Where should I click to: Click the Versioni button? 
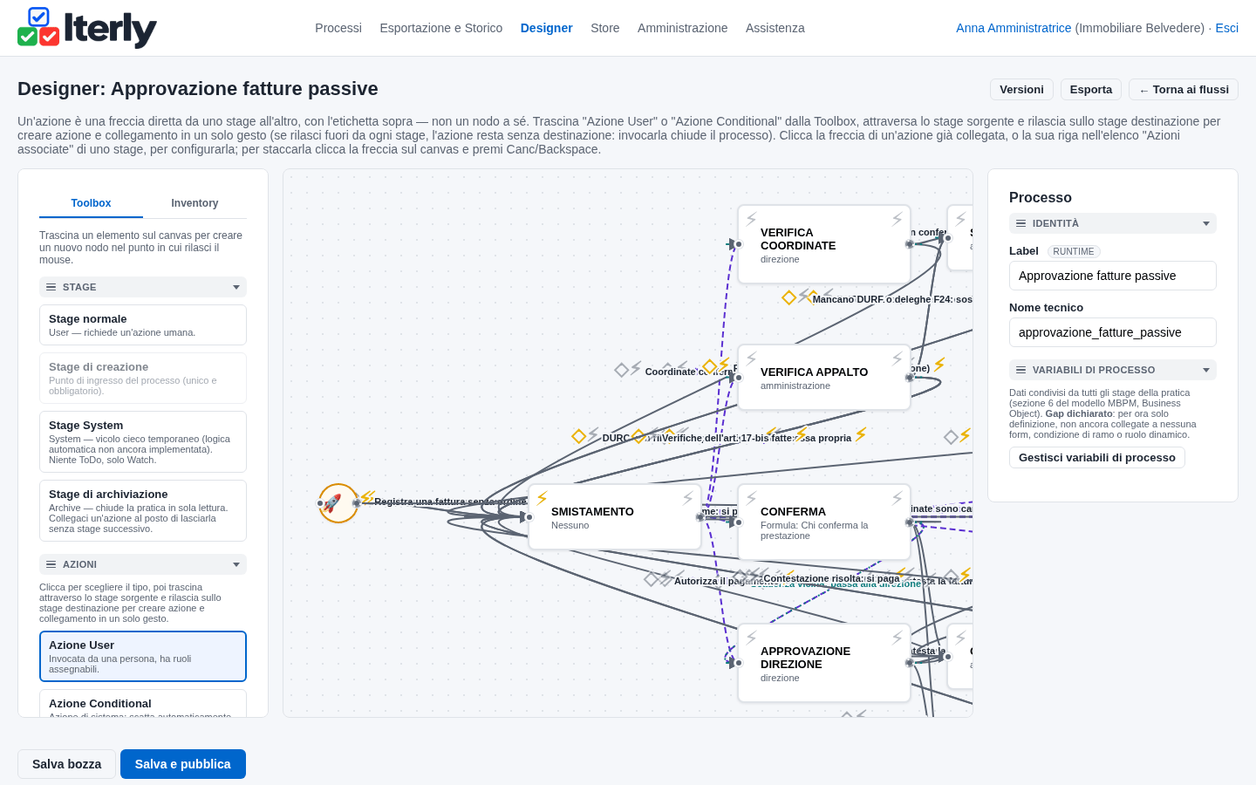pos(1021,90)
